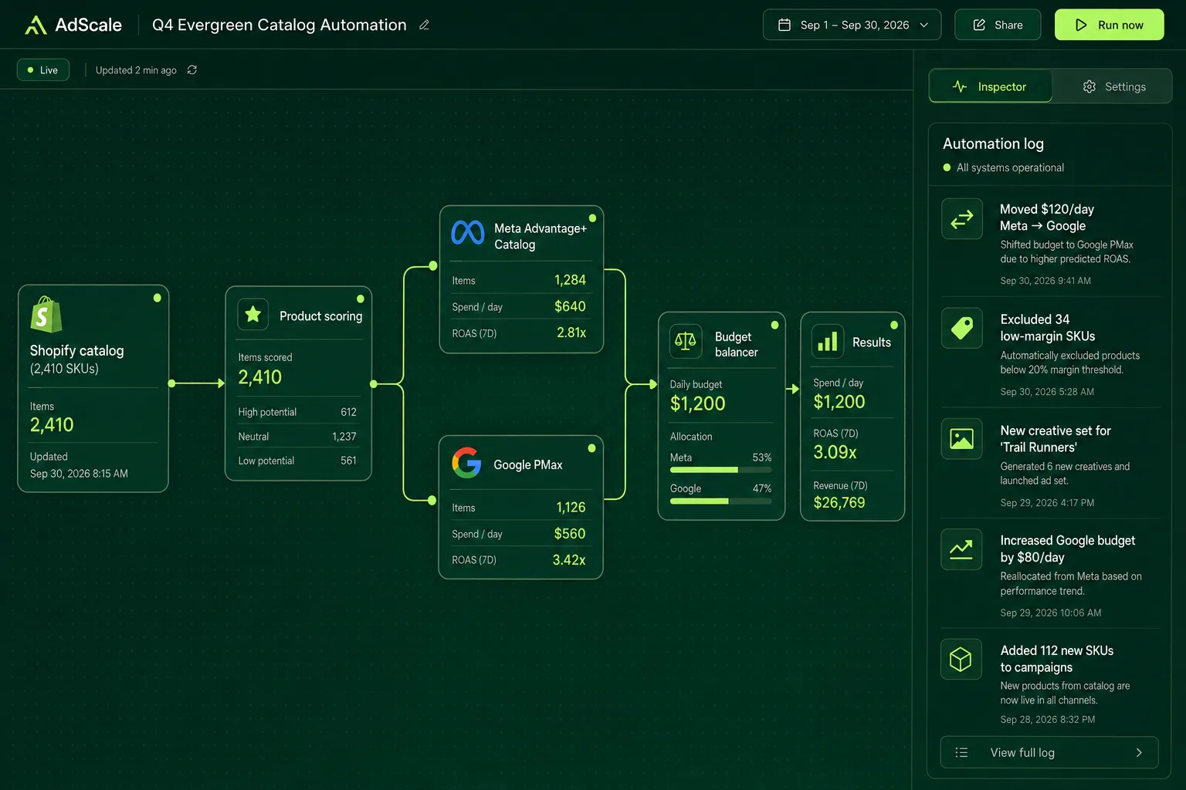Click the Google 47% allocation bar
Image resolution: width=1186 pixels, height=790 pixels.
(720, 501)
